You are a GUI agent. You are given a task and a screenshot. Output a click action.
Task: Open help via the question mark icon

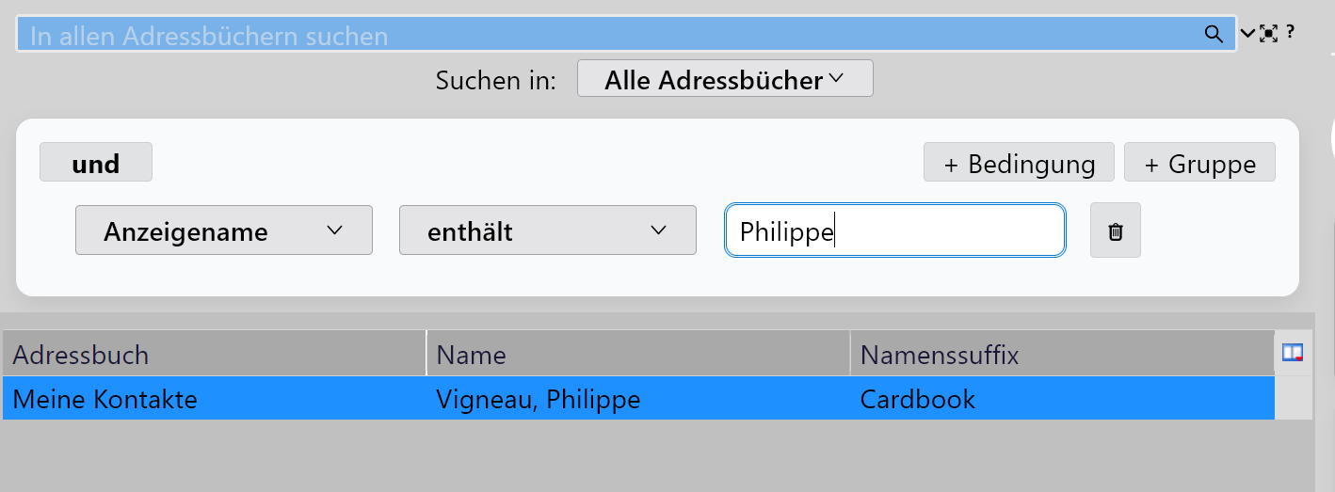(x=1290, y=32)
